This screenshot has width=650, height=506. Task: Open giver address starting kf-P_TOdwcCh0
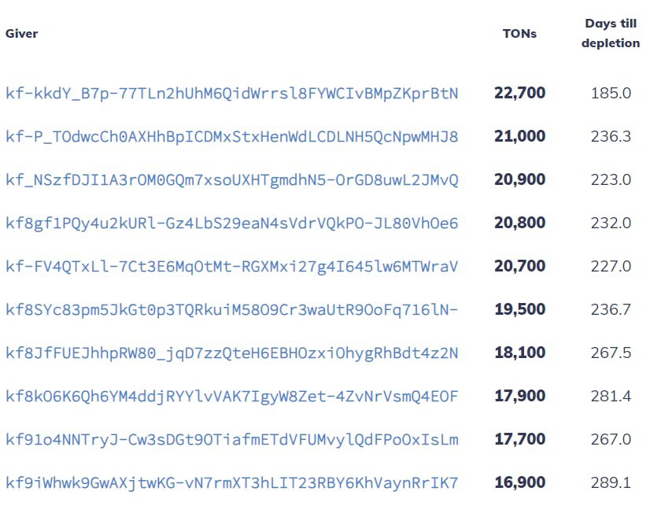pyautogui.click(x=231, y=136)
